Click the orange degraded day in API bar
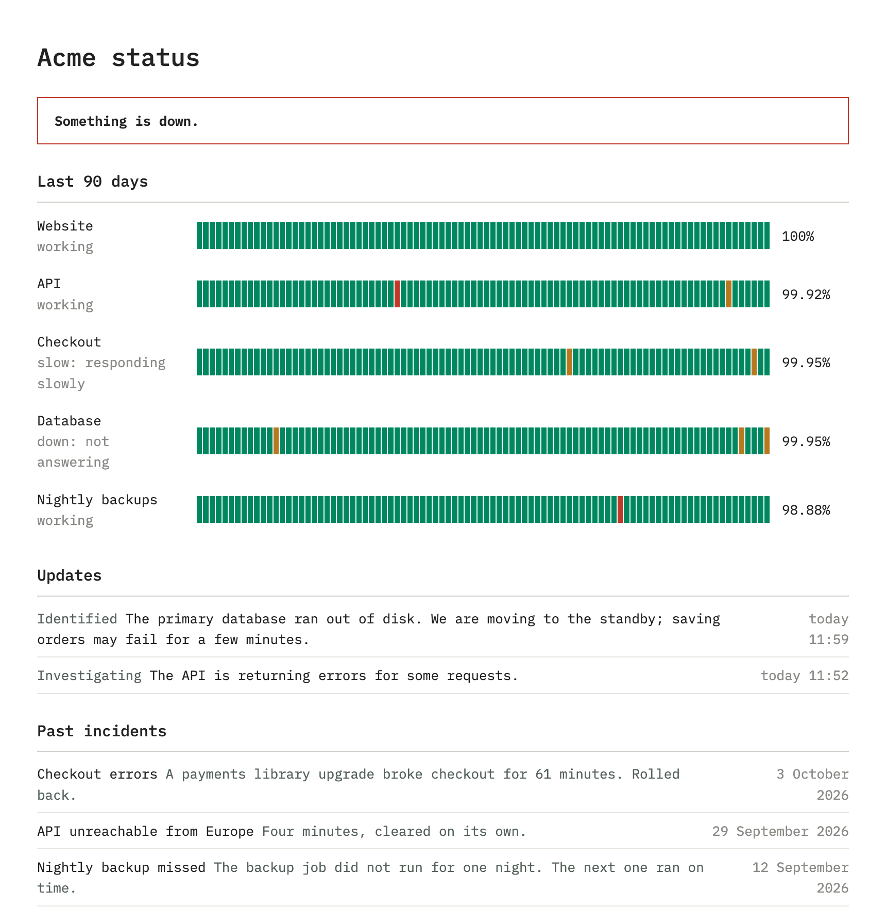This screenshot has height=923, width=886. tap(728, 294)
